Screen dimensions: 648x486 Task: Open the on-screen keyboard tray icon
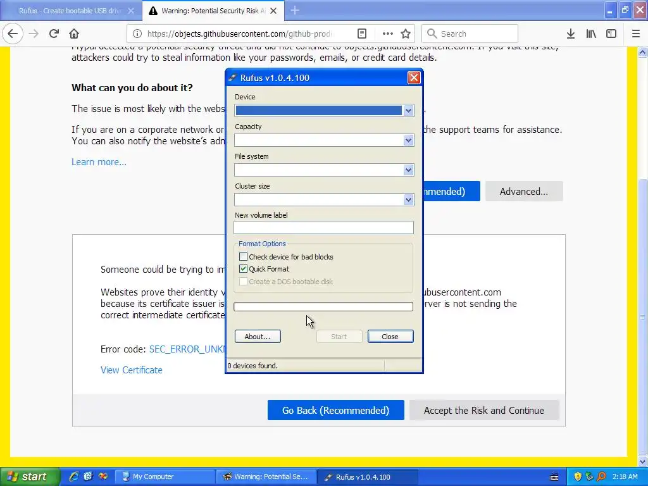(x=554, y=477)
